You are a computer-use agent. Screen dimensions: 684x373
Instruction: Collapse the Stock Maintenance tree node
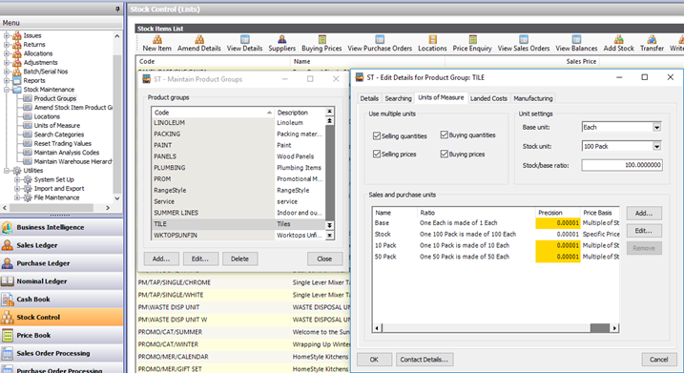click(7, 90)
